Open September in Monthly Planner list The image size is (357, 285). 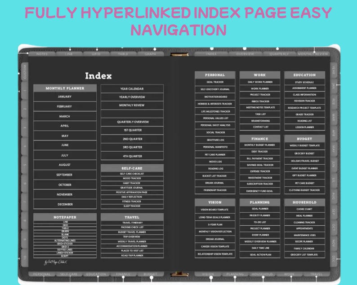[x=65, y=175]
